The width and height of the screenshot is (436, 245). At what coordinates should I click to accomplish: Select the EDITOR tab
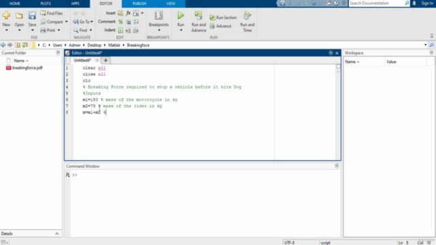[x=106, y=3]
